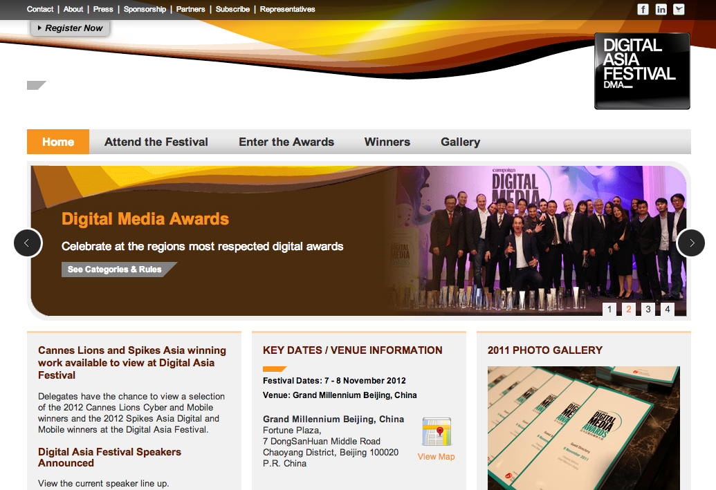716x490 pixels.
Task: Open the Sponsorship link
Action: pyautogui.click(x=145, y=9)
